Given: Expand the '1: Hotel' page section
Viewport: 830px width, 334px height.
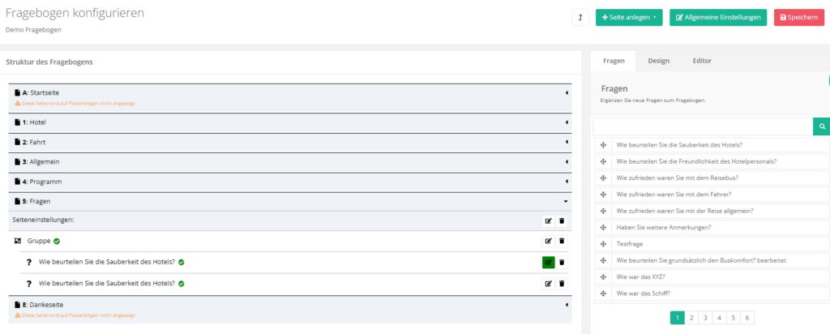Looking at the screenshot, I should click(567, 122).
